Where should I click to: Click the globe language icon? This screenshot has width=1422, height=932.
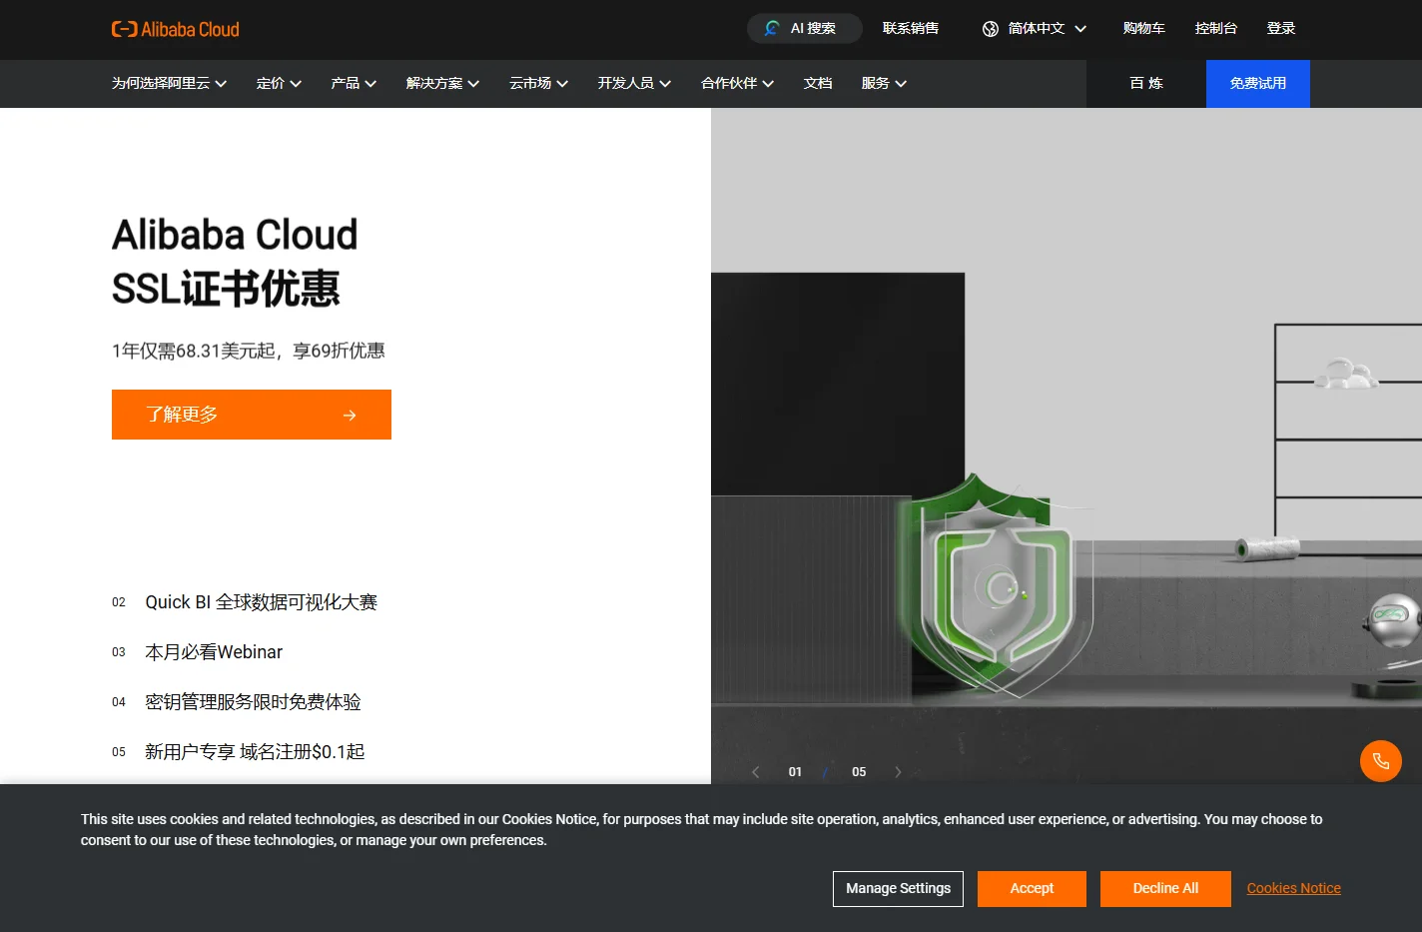(x=991, y=29)
